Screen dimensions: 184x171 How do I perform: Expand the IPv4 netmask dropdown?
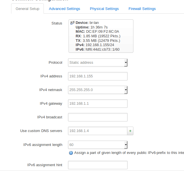(98, 90)
